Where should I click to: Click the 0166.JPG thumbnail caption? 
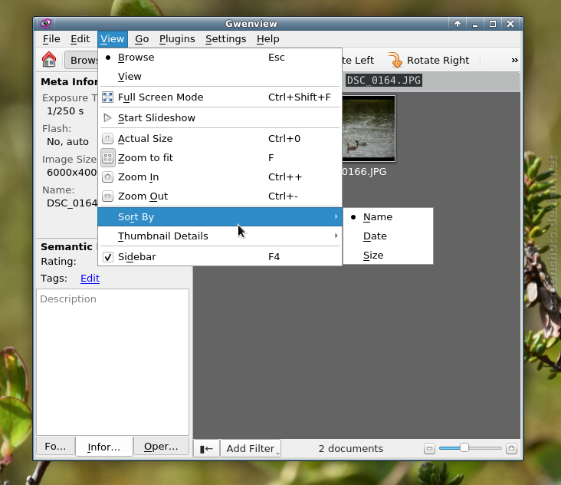tap(364, 172)
